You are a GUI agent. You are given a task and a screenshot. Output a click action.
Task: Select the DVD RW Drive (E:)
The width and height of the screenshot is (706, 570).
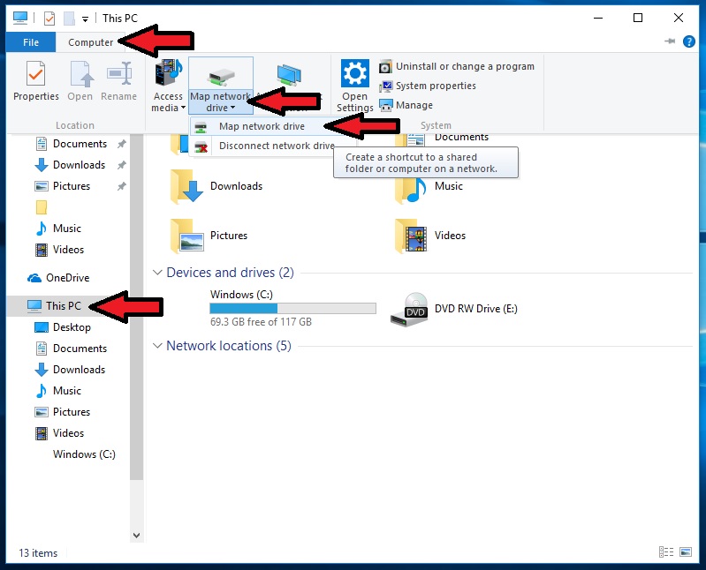454,310
